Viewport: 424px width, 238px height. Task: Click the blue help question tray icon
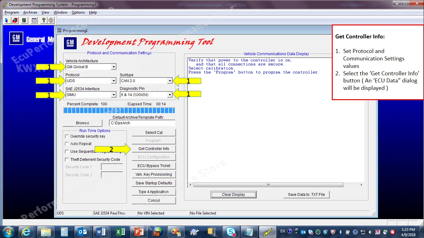pos(290,231)
